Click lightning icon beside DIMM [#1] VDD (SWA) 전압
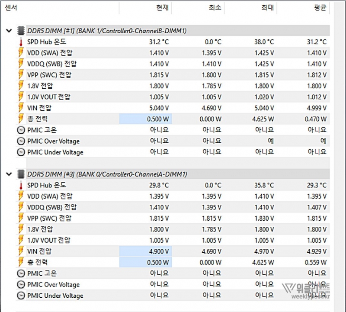The width and height of the screenshot is (346, 312). (21, 53)
